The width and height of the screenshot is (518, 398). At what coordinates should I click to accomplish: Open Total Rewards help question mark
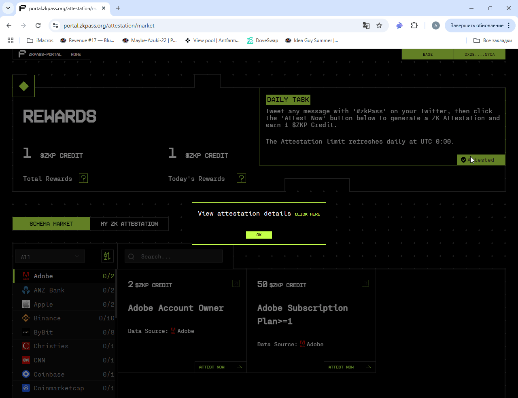tap(83, 178)
